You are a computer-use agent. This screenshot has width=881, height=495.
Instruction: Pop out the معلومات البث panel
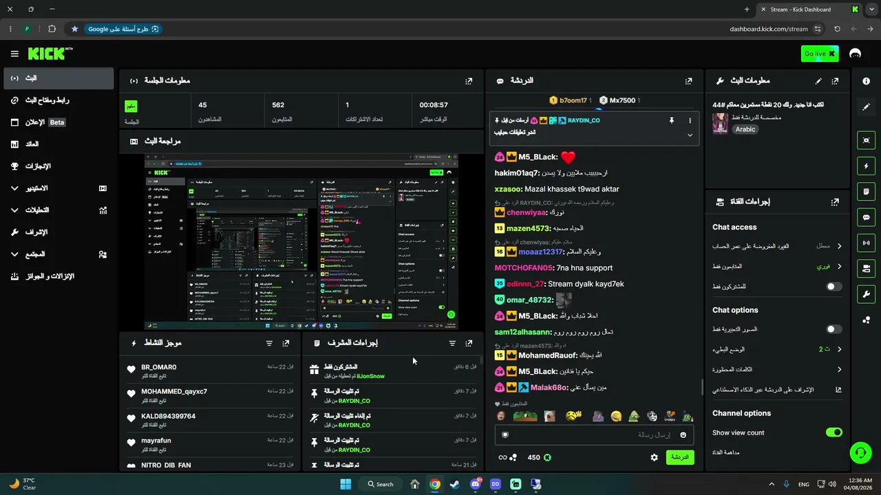[835, 81]
